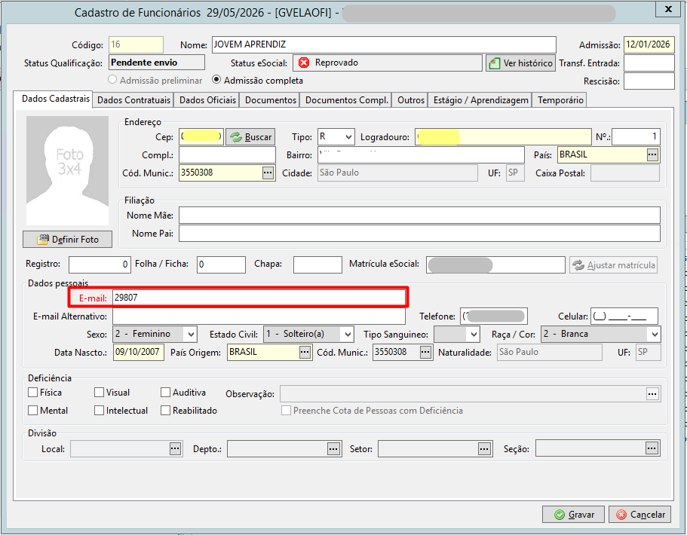The image size is (687, 535).
Task: Open the País lookup ellipsis button
Action: [x=652, y=154]
